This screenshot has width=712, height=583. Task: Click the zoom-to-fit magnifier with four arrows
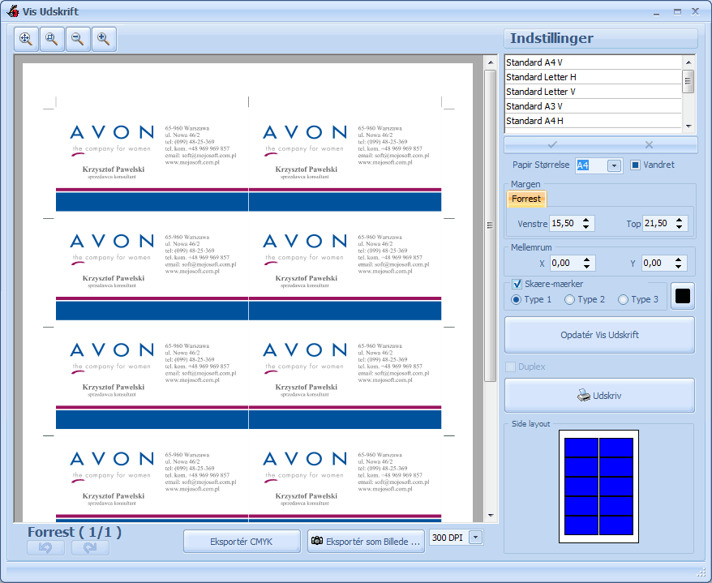26,39
